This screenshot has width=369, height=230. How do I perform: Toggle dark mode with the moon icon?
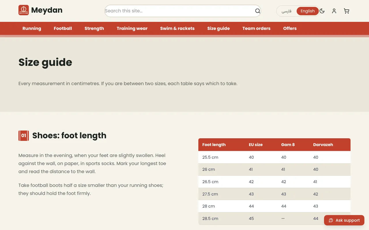pos(322,11)
